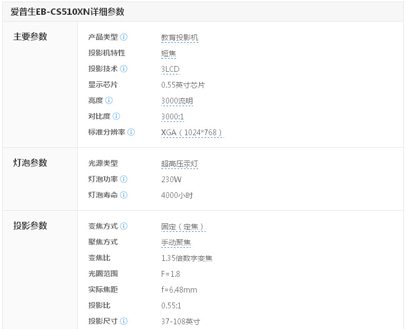Viewport: 407px width, 329px height.
Task: Click info icon next to 投影尺寸
Action: [x=124, y=321]
